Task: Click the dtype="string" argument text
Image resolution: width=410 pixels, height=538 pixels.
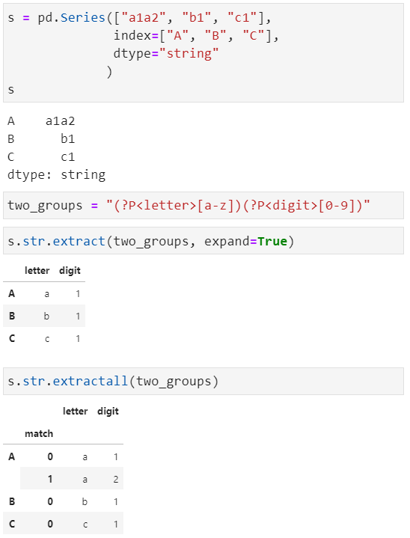Action: coord(166,54)
